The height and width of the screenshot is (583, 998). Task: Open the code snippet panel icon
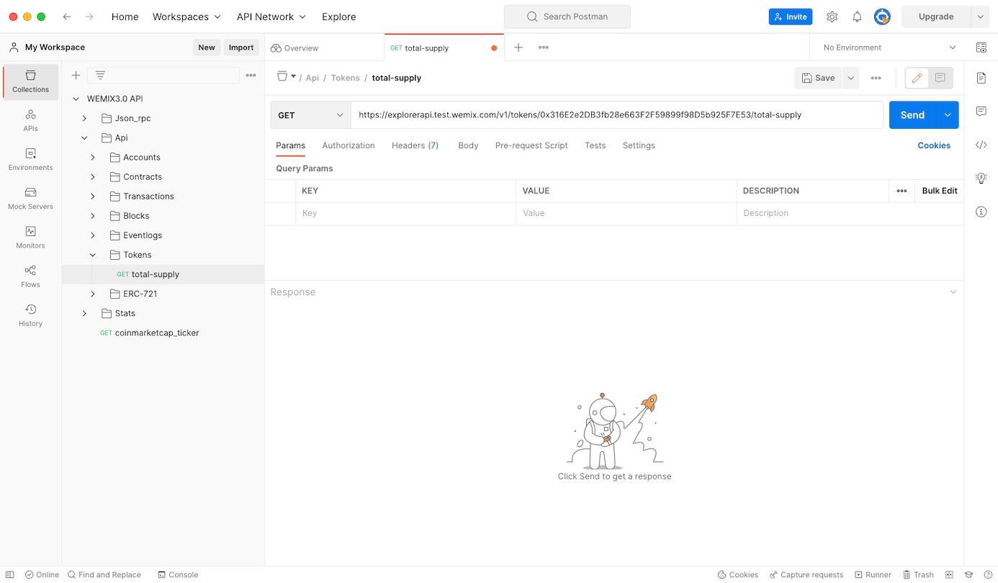point(981,145)
